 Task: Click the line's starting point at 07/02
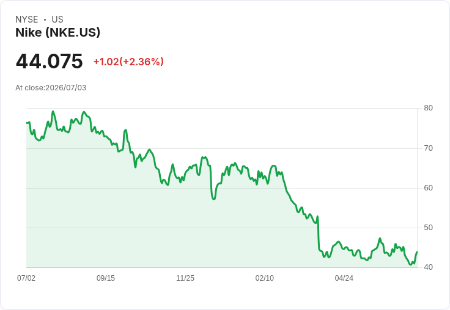click(27, 123)
